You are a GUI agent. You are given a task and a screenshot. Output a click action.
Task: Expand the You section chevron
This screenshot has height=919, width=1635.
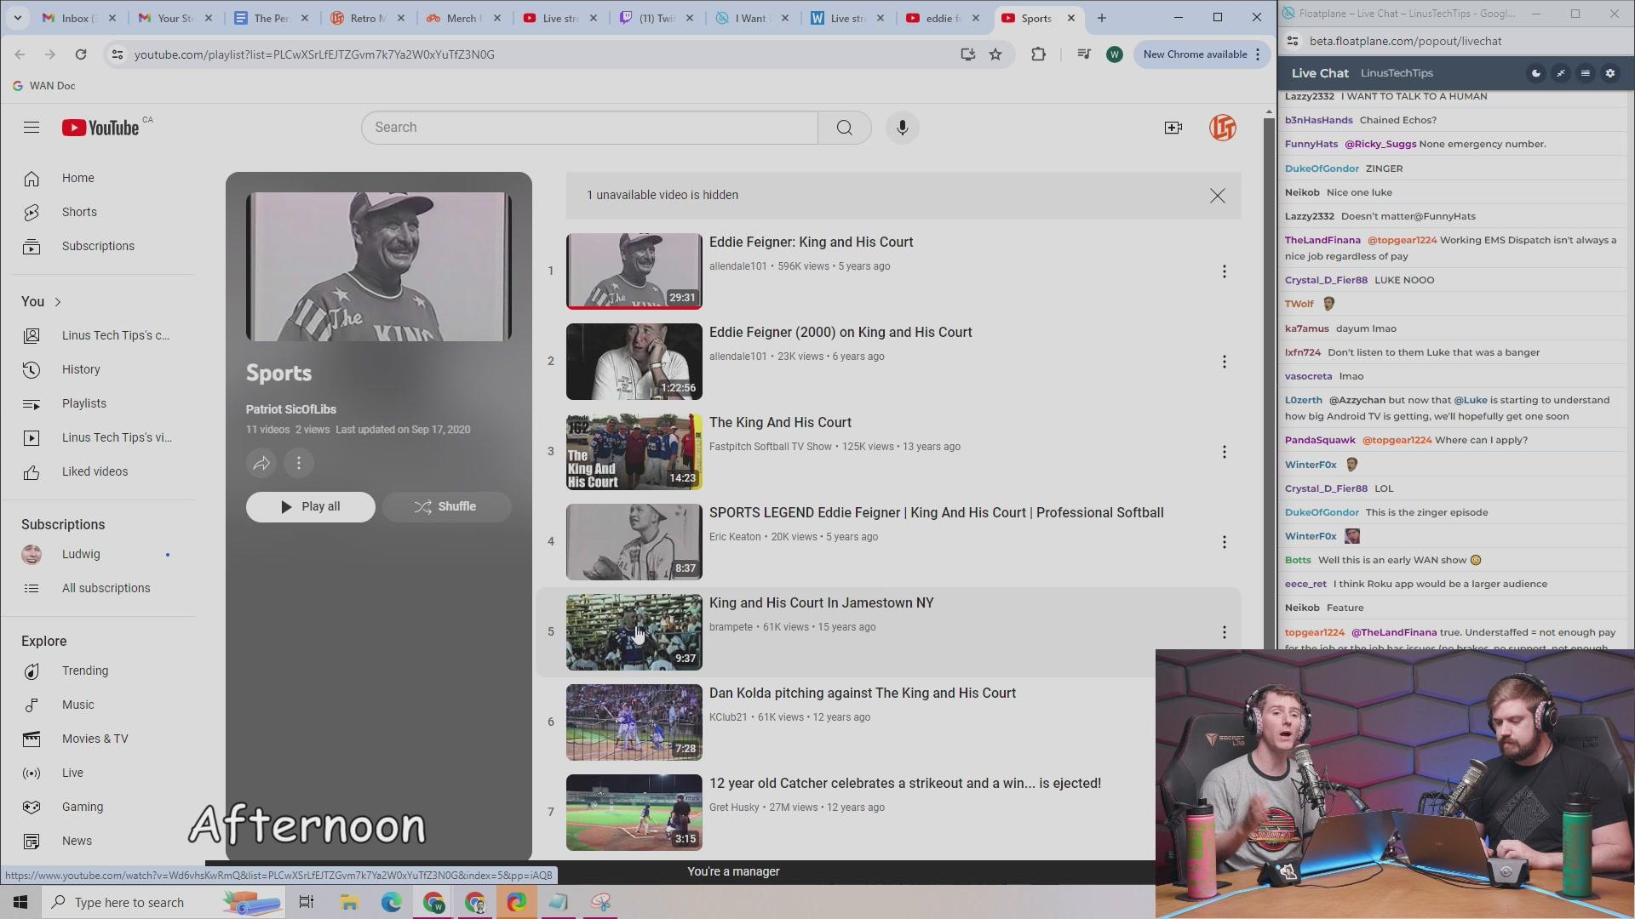[58, 302]
